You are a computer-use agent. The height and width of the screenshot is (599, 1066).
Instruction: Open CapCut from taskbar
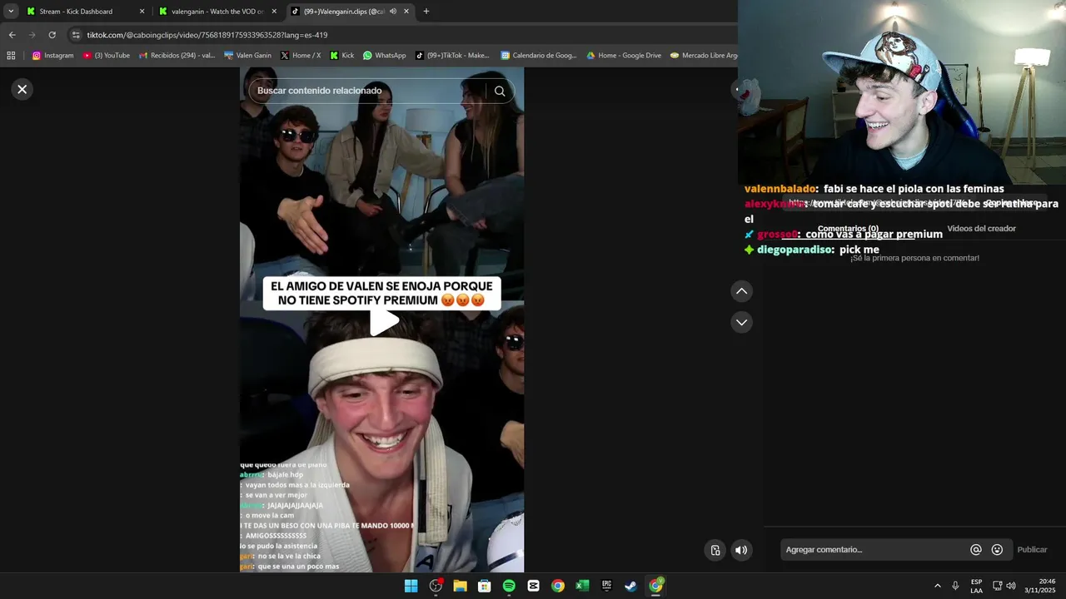[533, 586]
